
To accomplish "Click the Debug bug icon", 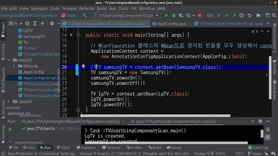I will (174, 16).
